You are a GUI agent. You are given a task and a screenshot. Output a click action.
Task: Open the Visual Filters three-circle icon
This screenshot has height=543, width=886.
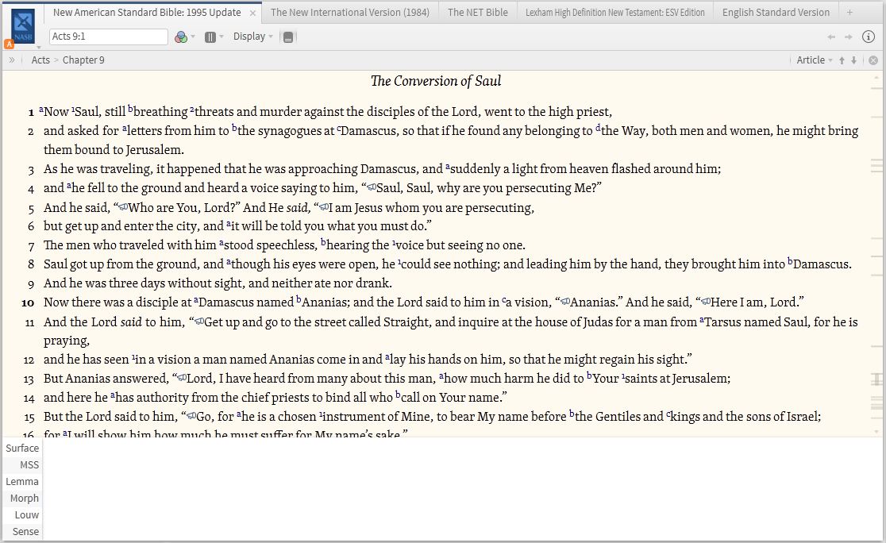[x=181, y=37]
